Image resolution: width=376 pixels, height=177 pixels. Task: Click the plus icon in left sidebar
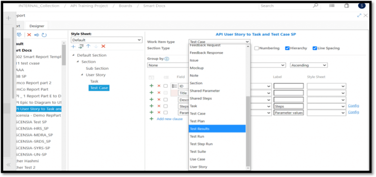point(8,18)
